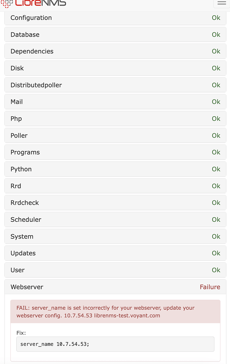The image size is (230, 364).
Task: Expand the System validation panel
Action: coord(115,236)
